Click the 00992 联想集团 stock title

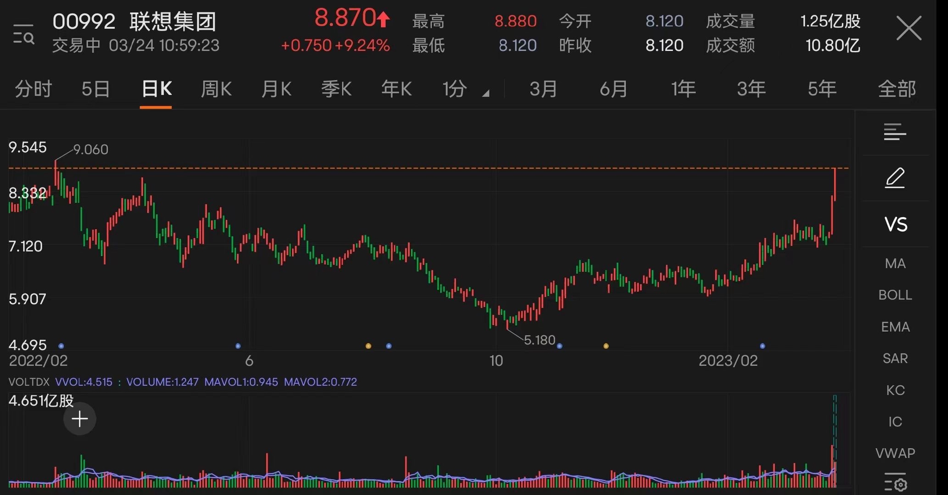click(134, 21)
